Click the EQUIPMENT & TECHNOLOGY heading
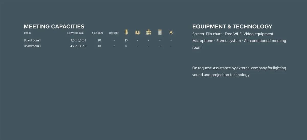Image resolution: width=307 pixels, height=140 pixels. tap(232, 26)
